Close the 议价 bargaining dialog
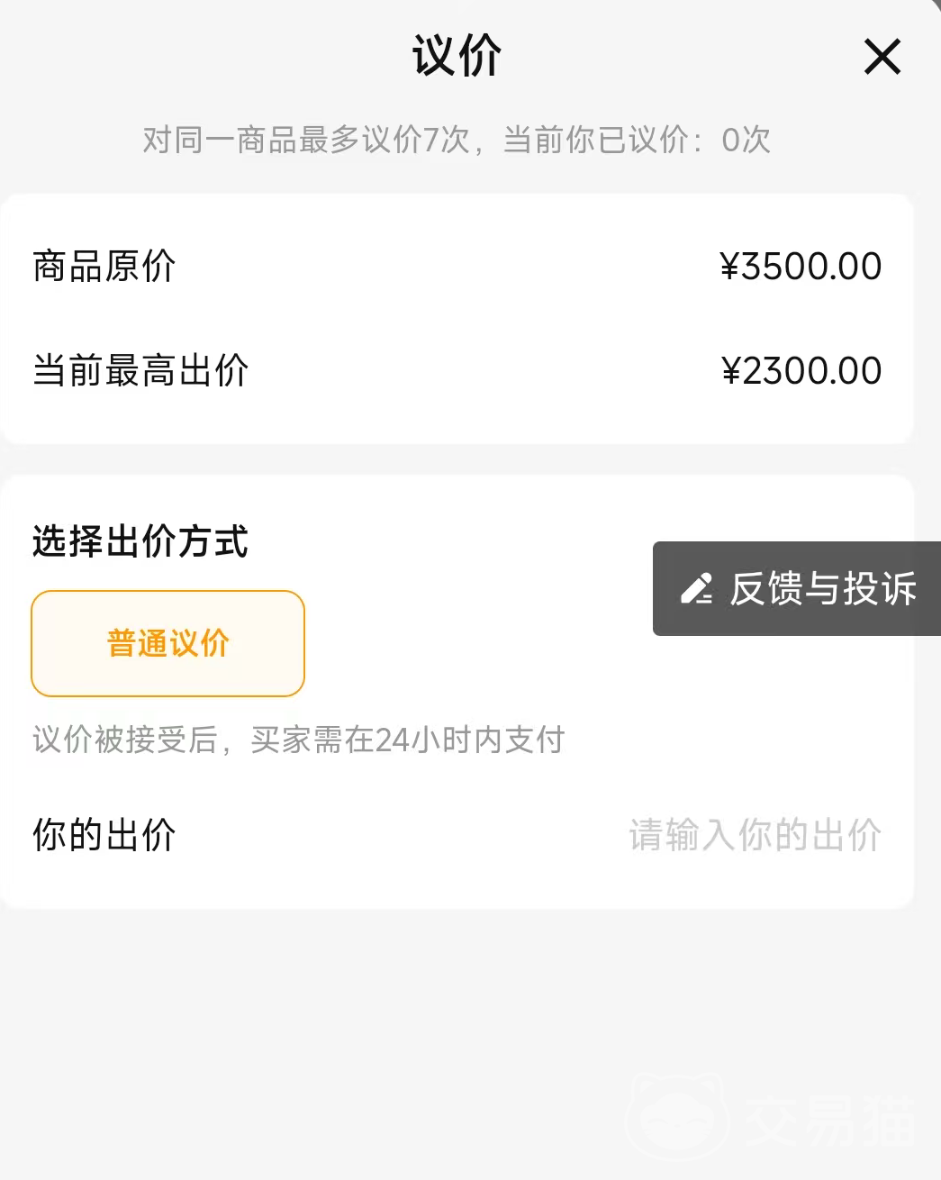This screenshot has width=941, height=1180. pyautogui.click(x=882, y=57)
